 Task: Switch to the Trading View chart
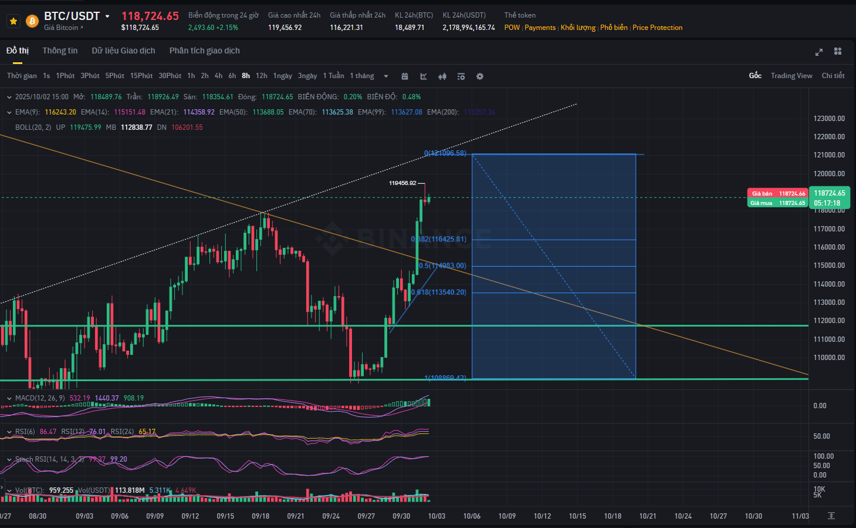click(791, 76)
